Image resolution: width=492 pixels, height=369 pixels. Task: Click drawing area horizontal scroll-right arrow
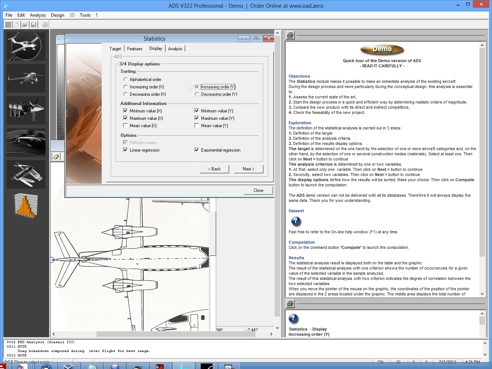coord(271,334)
